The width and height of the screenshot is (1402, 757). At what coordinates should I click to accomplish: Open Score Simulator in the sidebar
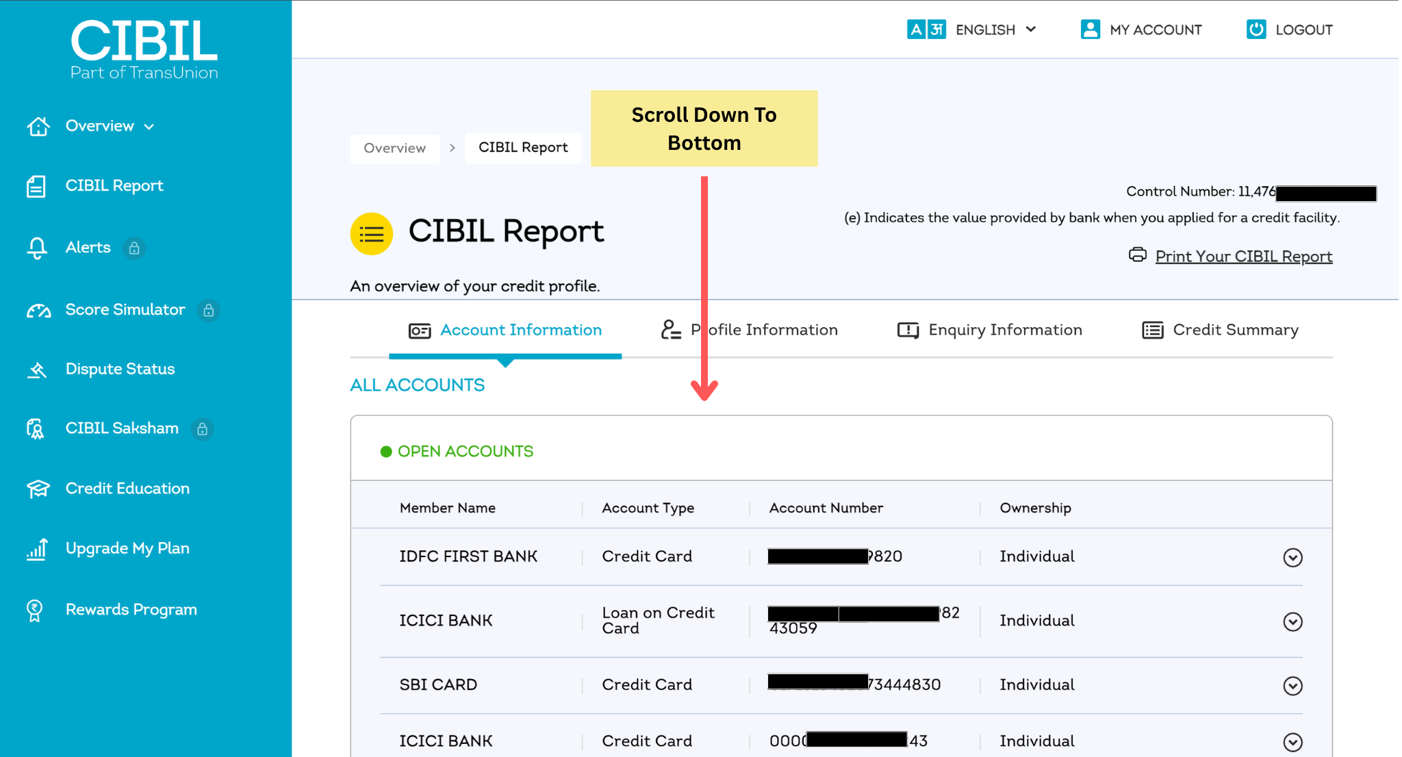click(125, 309)
